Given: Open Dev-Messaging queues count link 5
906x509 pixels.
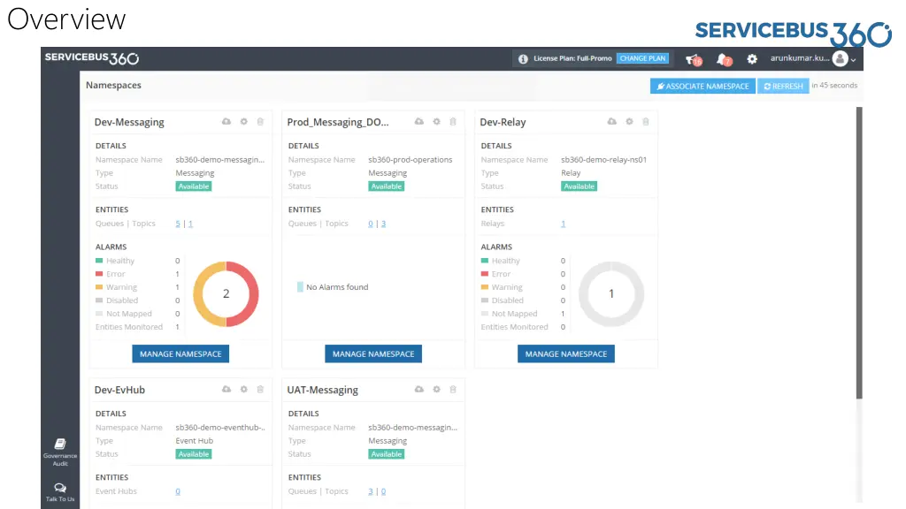Looking at the screenshot, I should [x=178, y=224].
